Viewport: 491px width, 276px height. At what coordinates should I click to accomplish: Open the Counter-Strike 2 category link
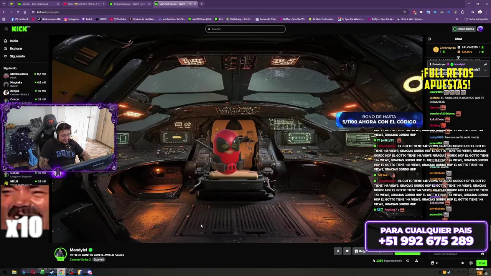pos(80,260)
